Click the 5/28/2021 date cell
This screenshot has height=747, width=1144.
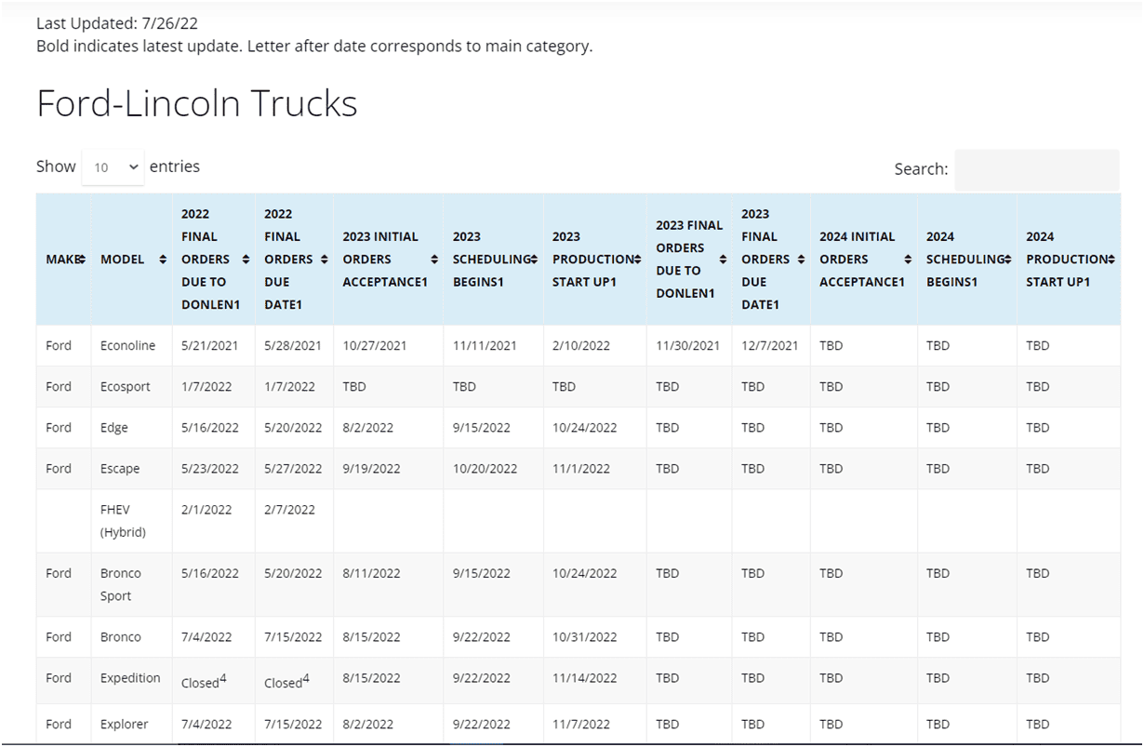point(293,346)
